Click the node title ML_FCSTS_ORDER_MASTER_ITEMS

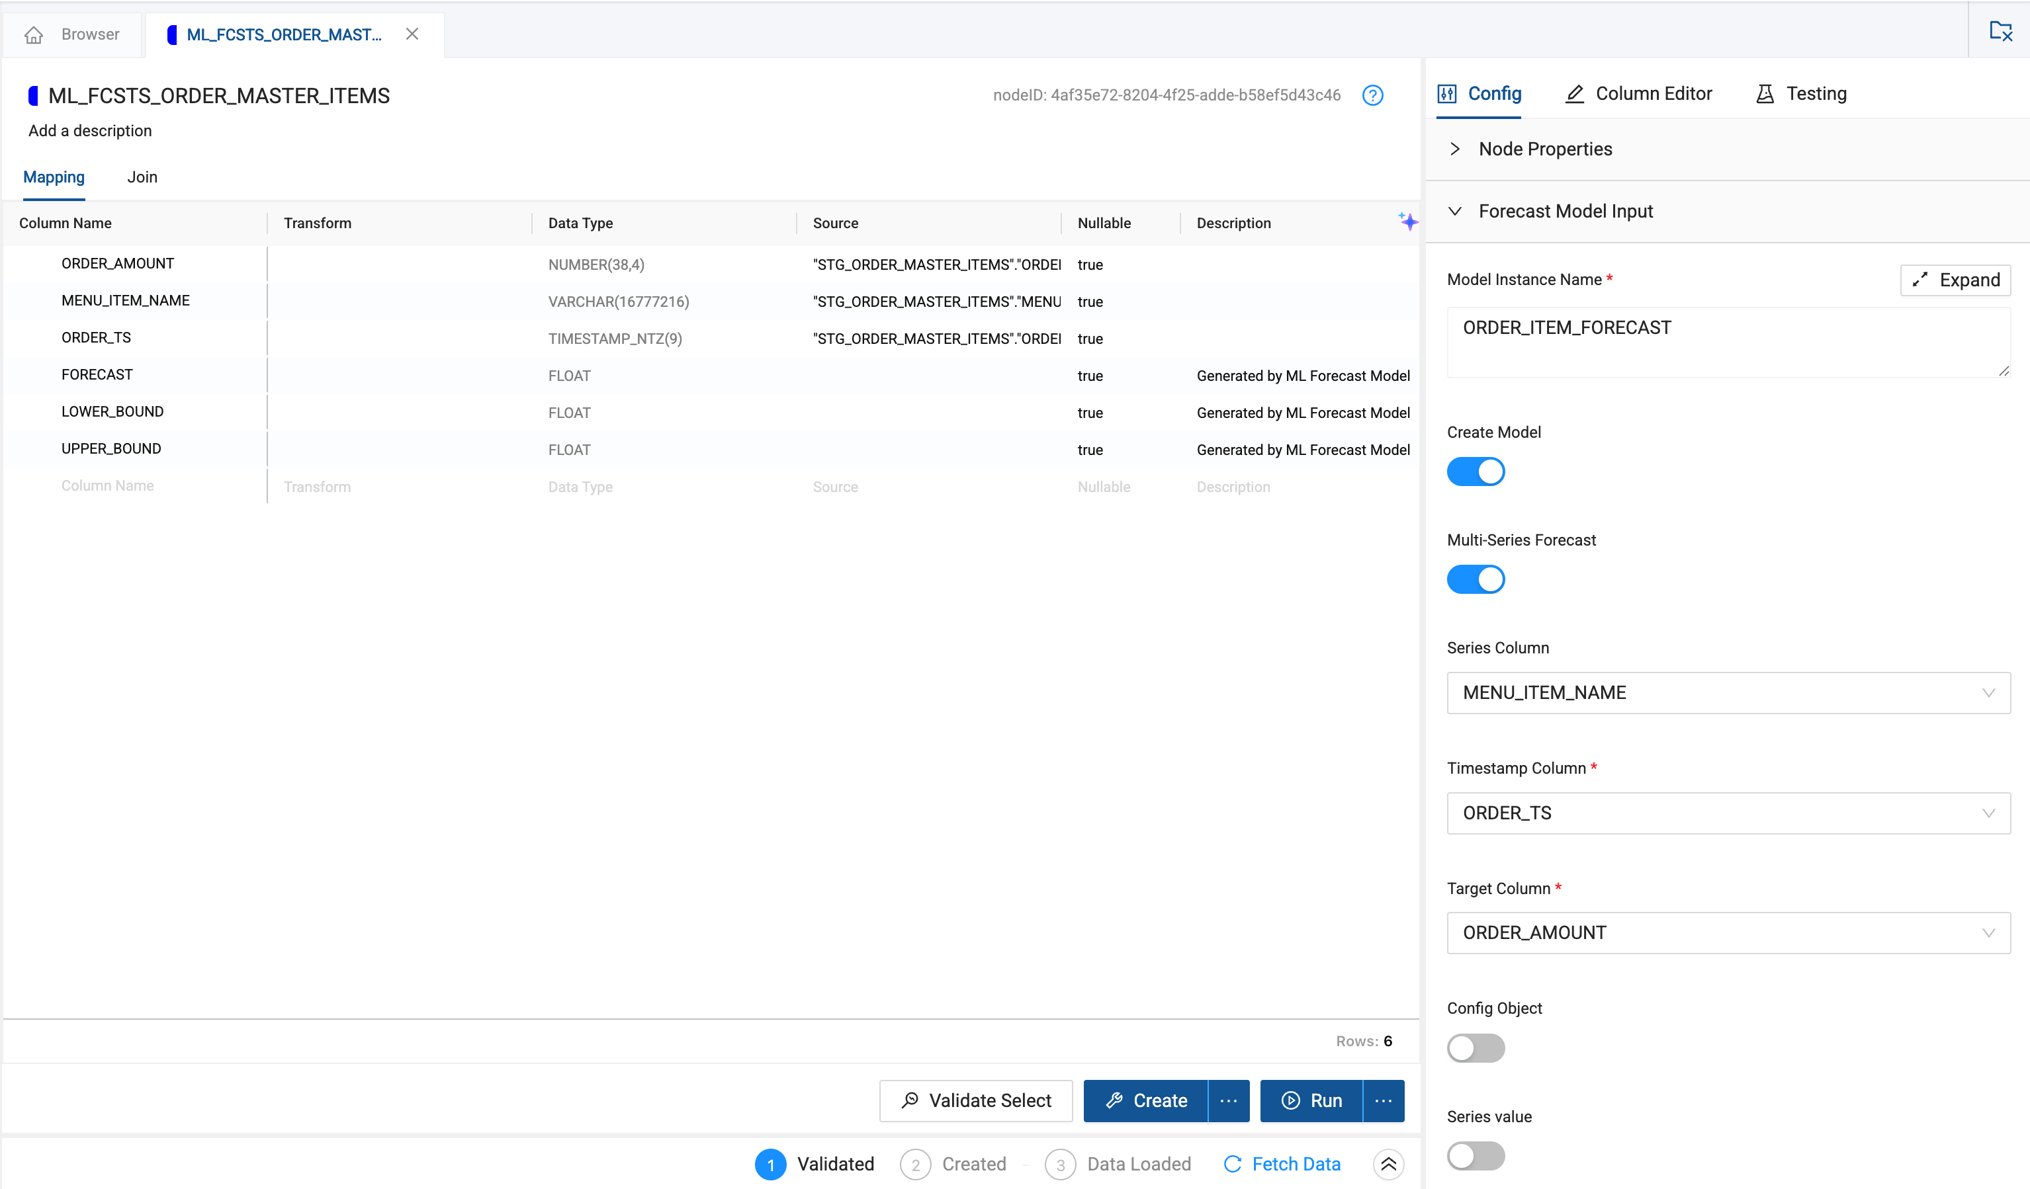point(219,96)
